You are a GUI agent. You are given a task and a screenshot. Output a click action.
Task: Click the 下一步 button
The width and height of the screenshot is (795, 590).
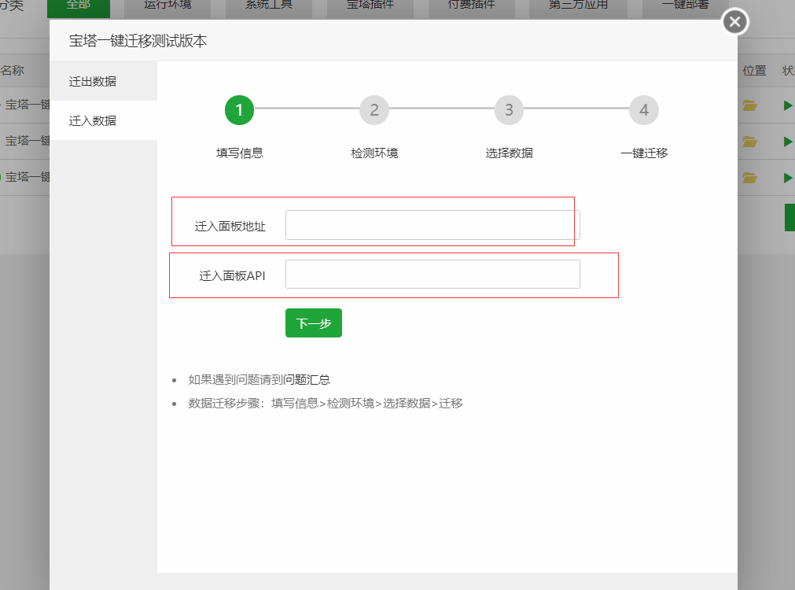[313, 323]
